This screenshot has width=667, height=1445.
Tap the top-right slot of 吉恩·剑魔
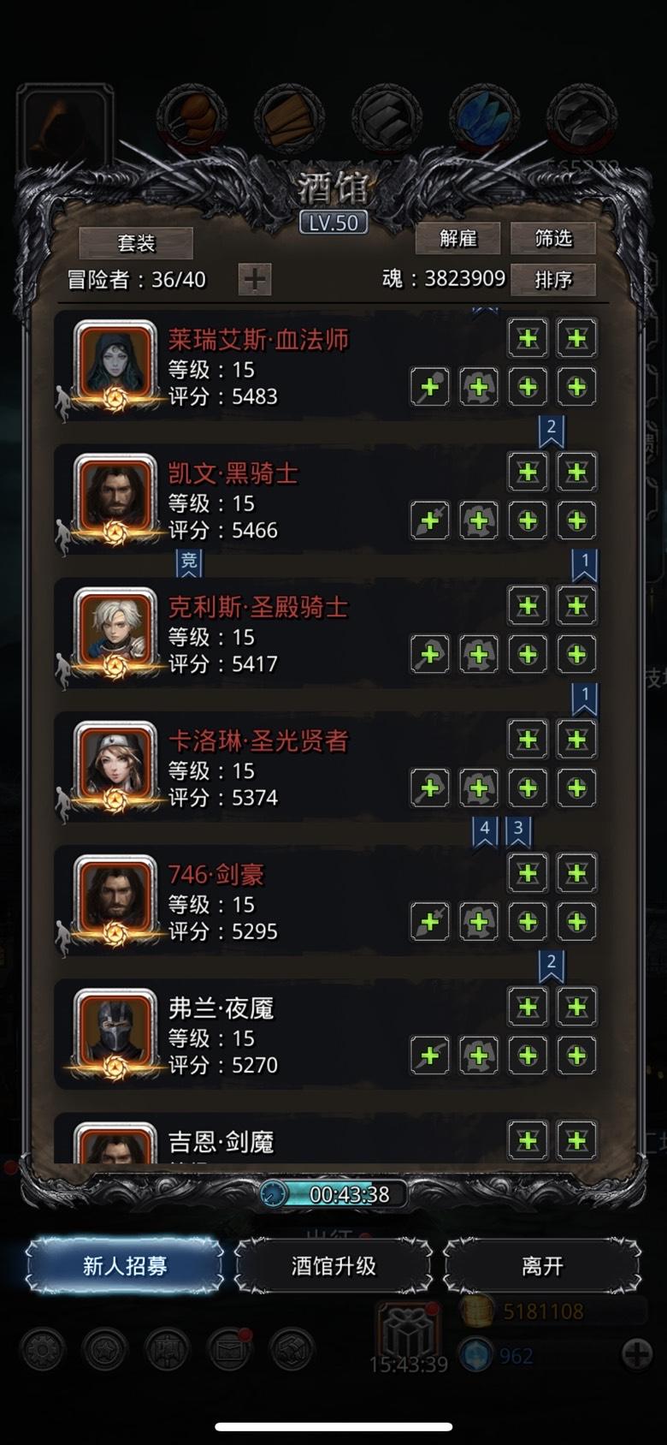click(577, 1140)
